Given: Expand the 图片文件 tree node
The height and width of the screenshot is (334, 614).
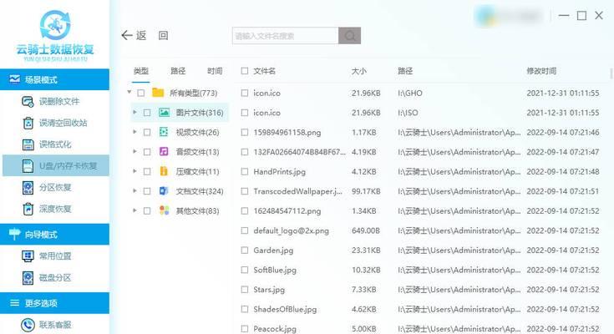Looking at the screenshot, I should point(134,113).
